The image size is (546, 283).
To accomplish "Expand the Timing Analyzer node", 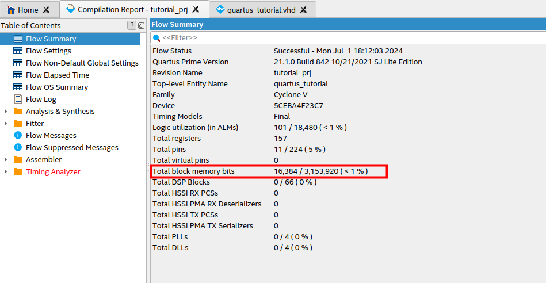I will (x=6, y=171).
